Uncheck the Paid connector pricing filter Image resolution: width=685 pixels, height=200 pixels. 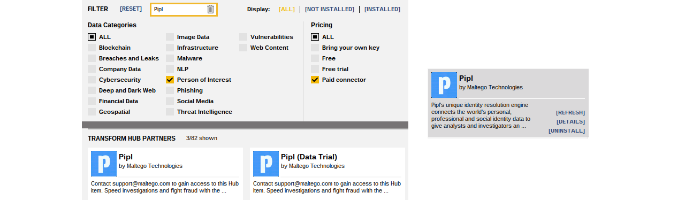pyautogui.click(x=315, y=80)
